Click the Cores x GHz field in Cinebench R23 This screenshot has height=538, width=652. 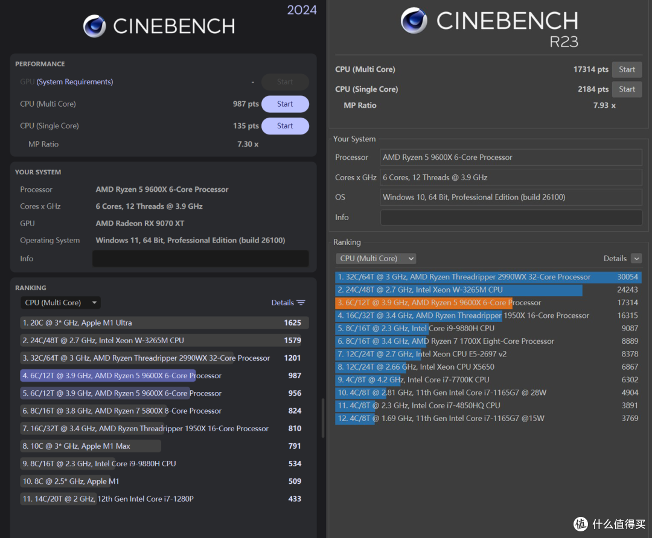click(x=511, y=177)
